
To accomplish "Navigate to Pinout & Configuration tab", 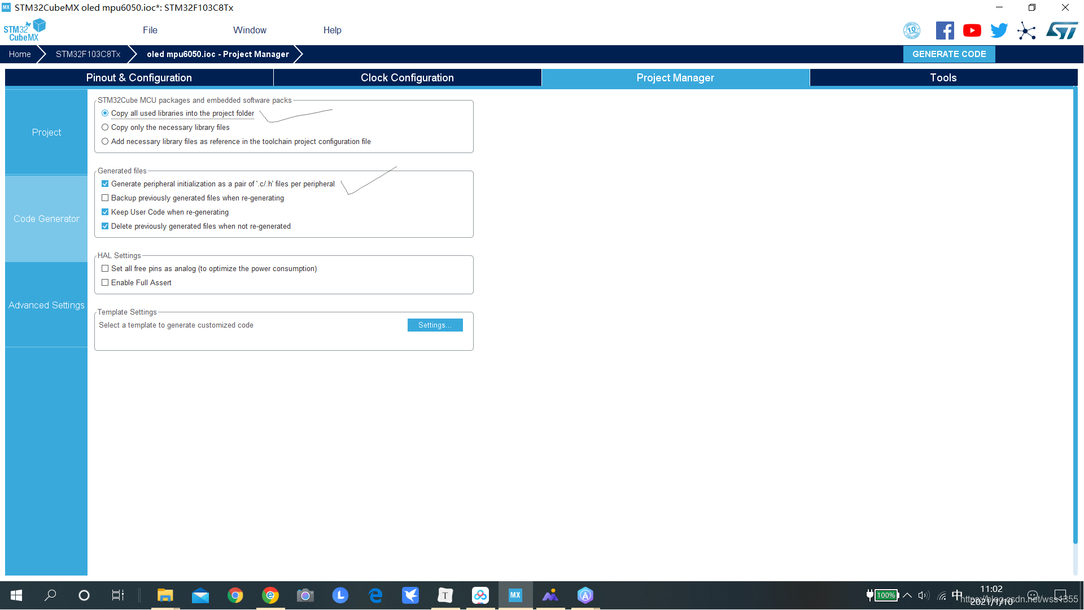I will point(139,77).
